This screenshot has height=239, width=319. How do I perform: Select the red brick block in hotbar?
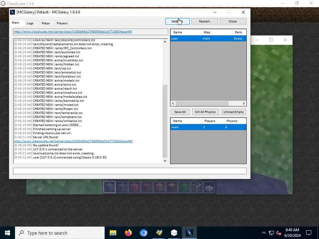click(135, 187)
